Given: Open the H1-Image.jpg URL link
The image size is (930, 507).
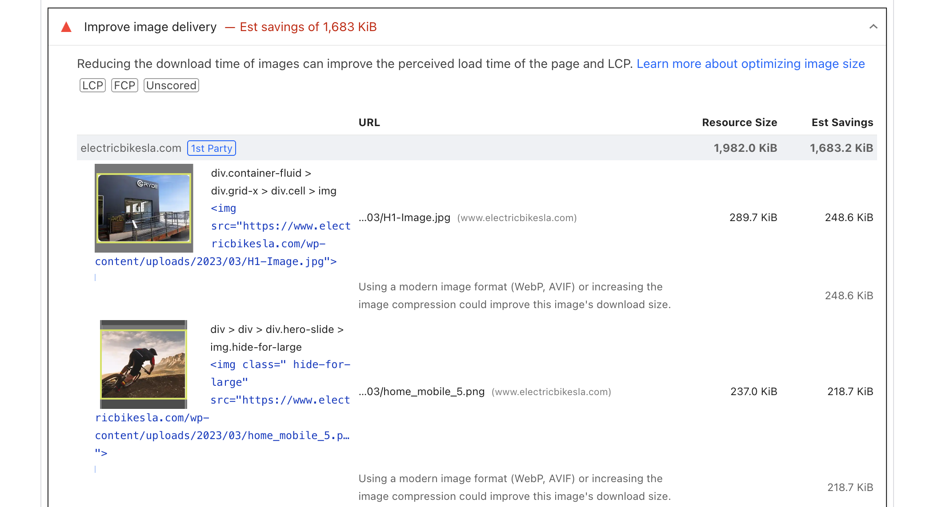Looking at the screenshot, I should (404, 218).
